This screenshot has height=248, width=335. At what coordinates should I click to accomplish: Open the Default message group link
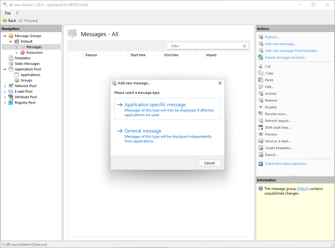coord(302,189)
